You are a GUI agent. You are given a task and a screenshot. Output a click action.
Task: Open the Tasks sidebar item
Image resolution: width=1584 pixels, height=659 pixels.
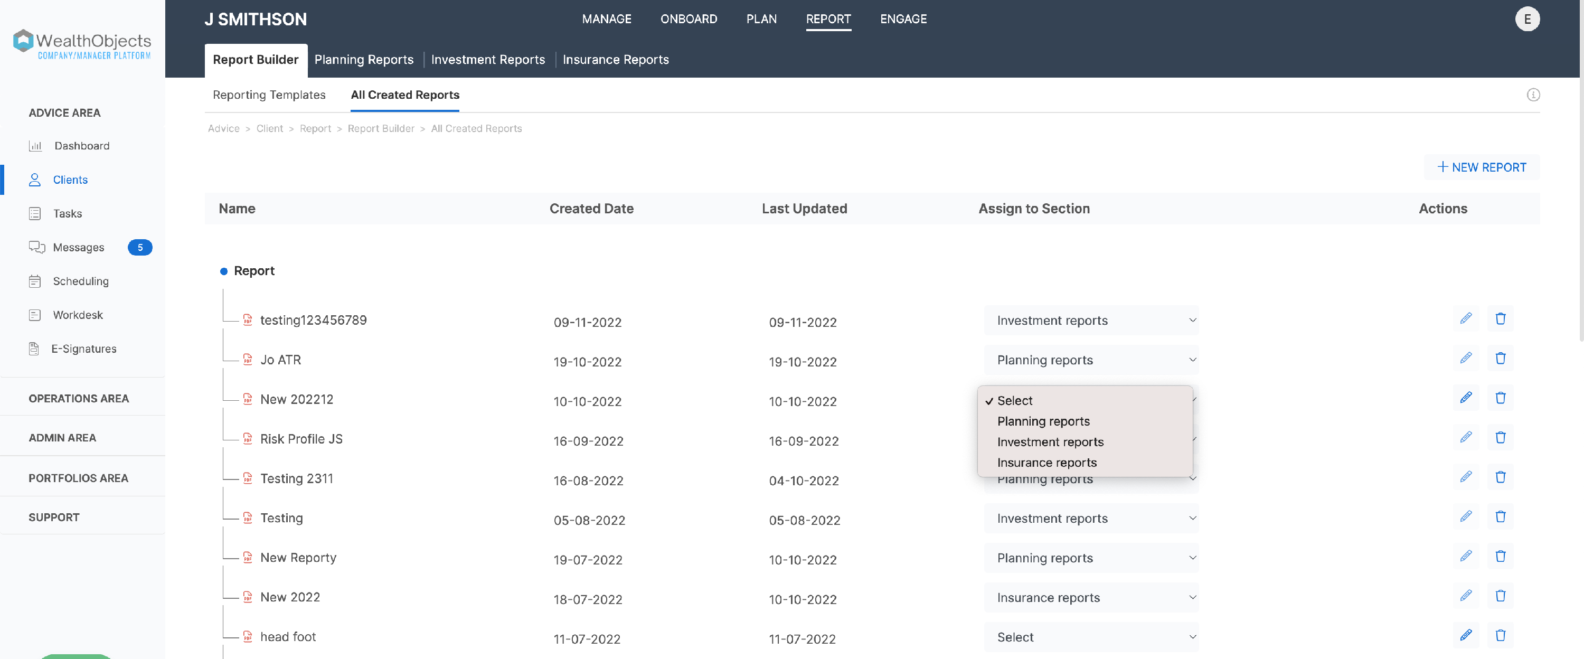[55, 213]
